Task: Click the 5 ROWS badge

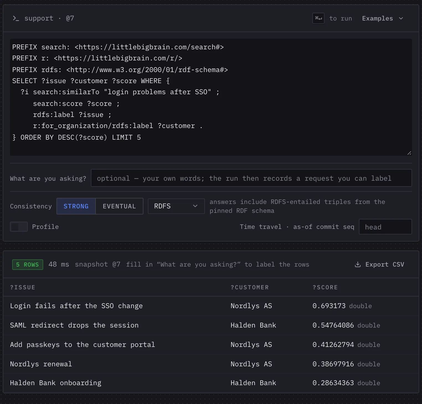Action: coord(27,265)
